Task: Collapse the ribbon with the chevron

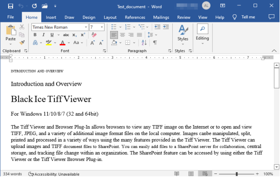Action: [x=274, y=51]
